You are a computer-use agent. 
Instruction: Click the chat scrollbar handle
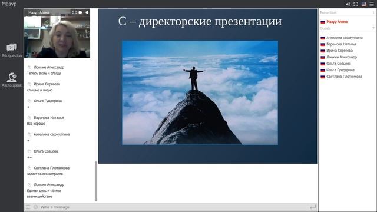click(x=96, y=181)
